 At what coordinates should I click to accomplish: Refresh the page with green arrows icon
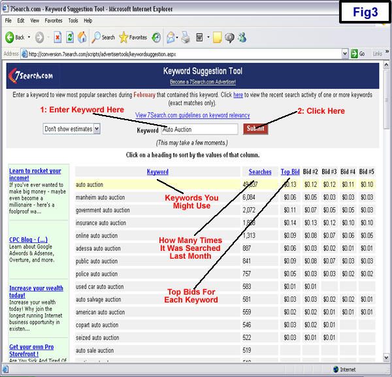(x=70, y=37)
